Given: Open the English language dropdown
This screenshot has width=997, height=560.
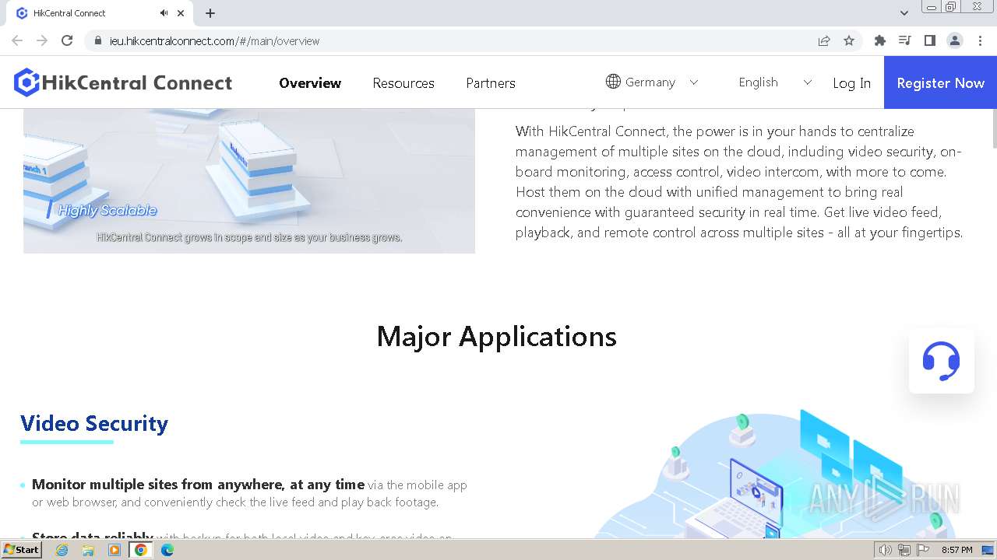Looking at the screenshot, I should pyautogui.click(x=775, y=82).
